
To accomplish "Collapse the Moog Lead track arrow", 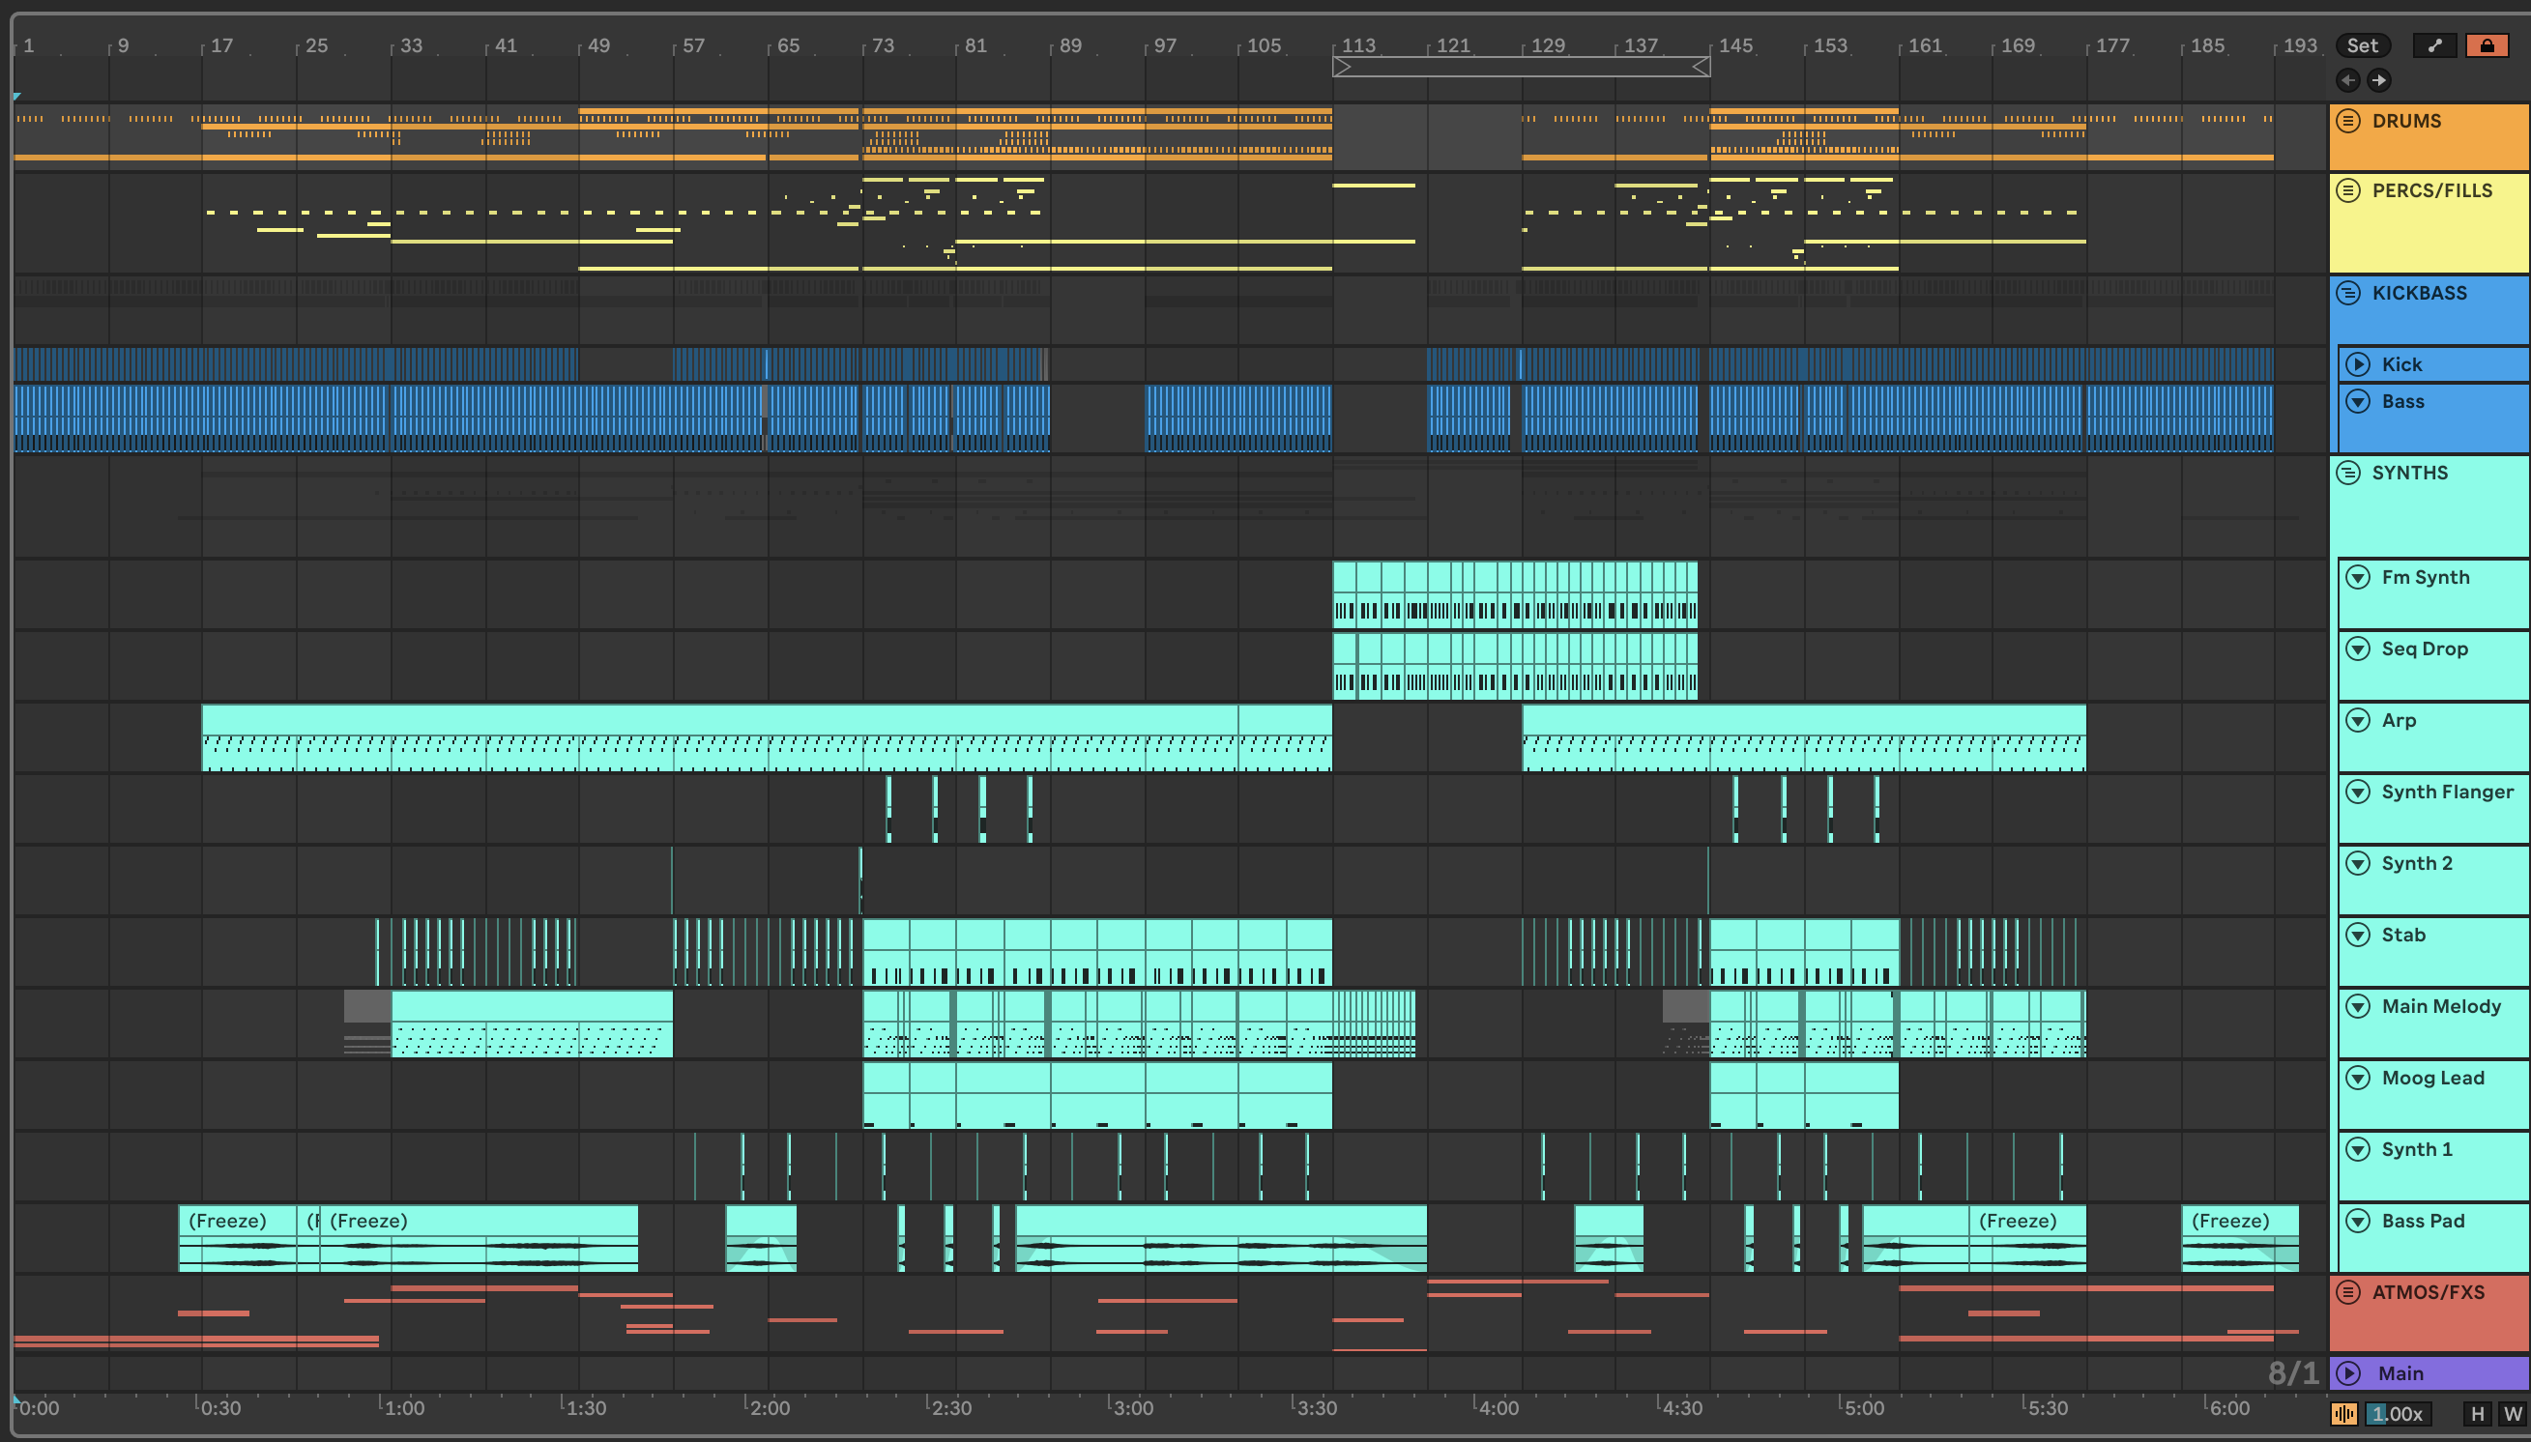I will click(2358, 1078).
